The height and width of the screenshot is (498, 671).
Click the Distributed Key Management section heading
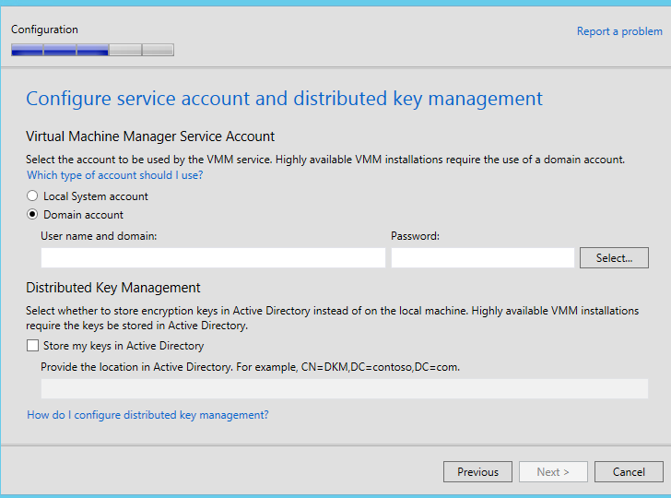click(113, 288)
